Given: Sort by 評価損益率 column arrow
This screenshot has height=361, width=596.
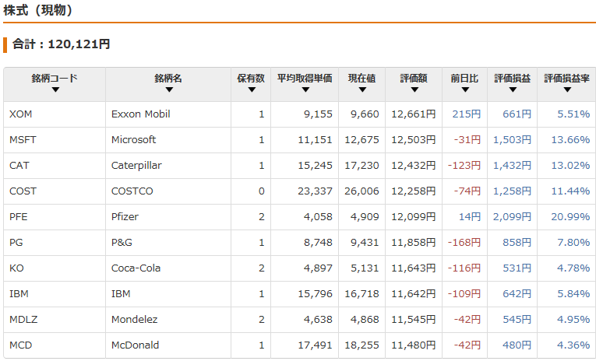Looking at the screenshot, I should pyautogui.click(x=567, y=90).
